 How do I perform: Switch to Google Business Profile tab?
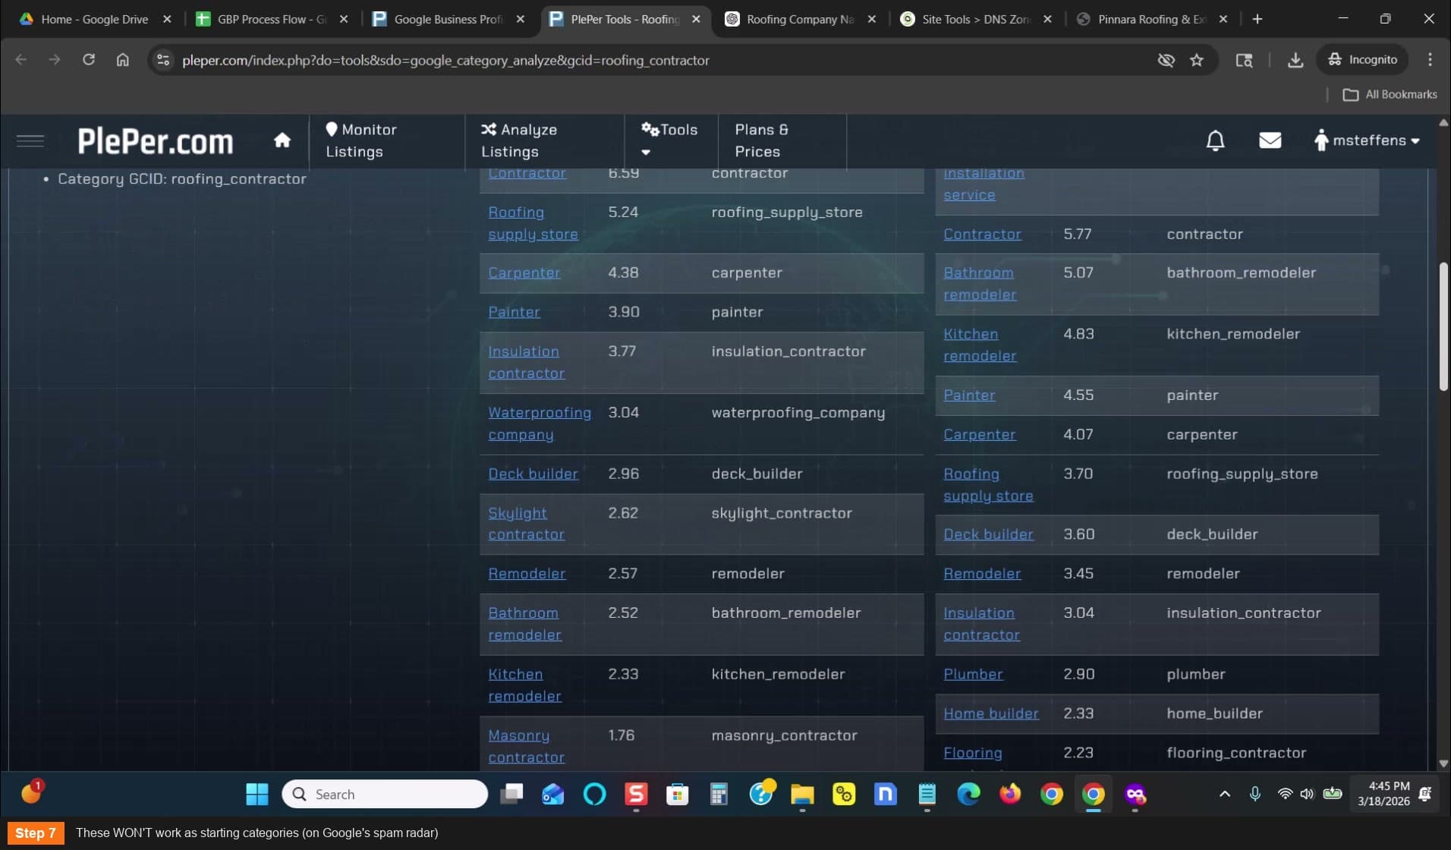point(448,19)
